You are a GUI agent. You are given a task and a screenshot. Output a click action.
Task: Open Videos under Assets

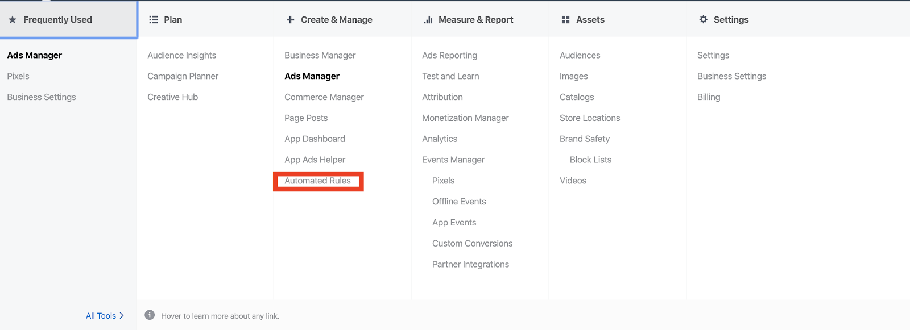(x=573, y=181)
